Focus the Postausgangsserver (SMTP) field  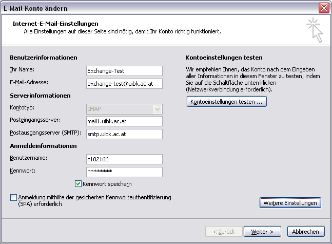125,134
